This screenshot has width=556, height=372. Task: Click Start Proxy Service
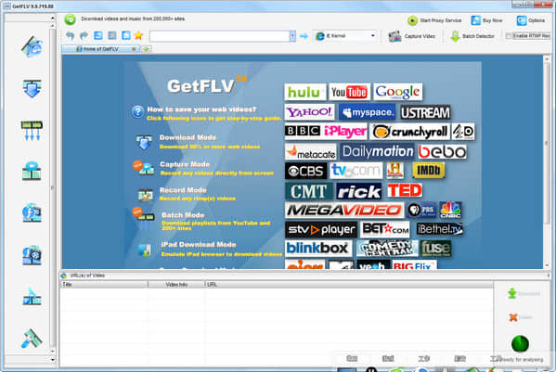(434, 20)
